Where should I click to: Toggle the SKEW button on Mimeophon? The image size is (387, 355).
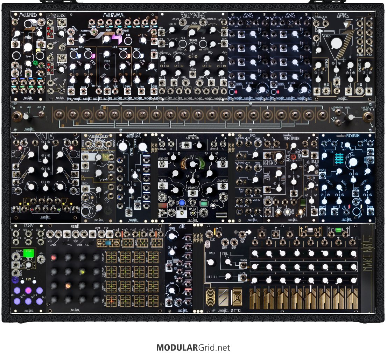[300, 212]
